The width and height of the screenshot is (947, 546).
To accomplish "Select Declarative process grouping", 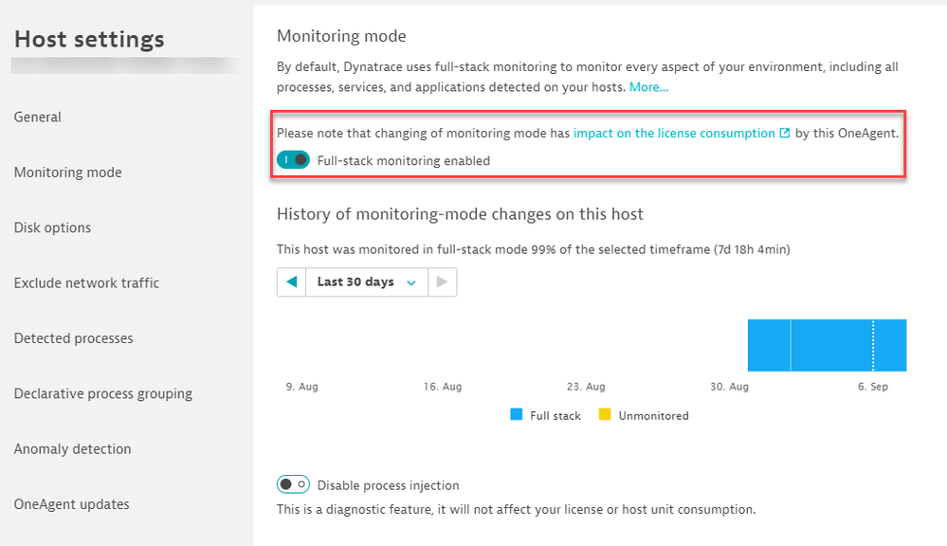I will pos(103,393).
